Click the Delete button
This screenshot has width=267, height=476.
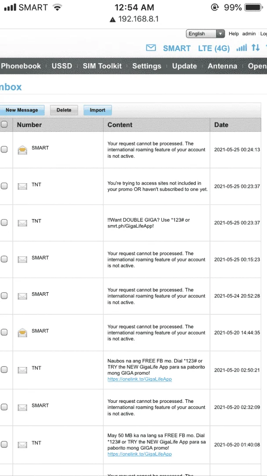(x=64, y=110)
